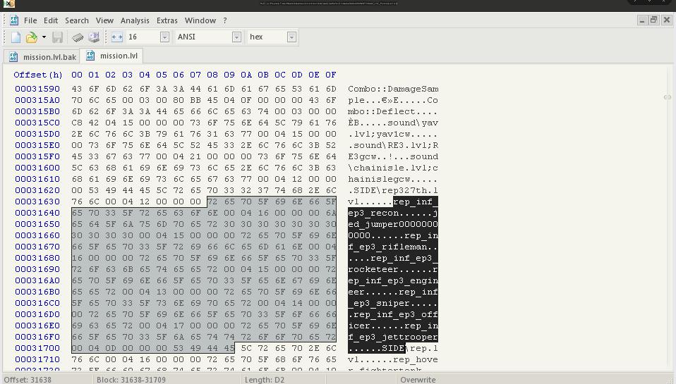The image size is (676, 384).
Task: Click decoded text .SIDE\rep327th.l
Action: (x=393, y=190)
